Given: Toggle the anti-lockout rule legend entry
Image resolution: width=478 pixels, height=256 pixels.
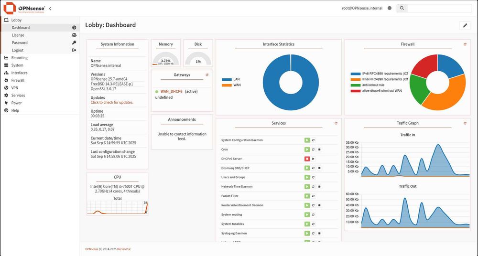Looking at the screenshot, I should click(x=367, y=85).
